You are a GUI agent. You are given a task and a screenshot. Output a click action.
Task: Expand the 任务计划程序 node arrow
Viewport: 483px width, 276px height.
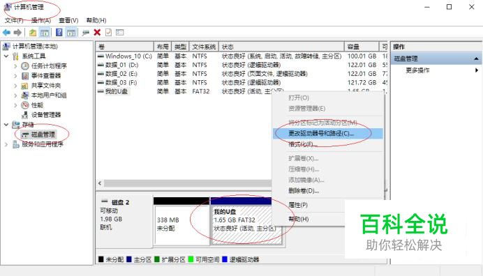point(15,66)
